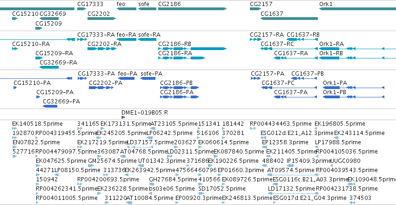Click the CG15210 gene label
This screenshot has width=396, height=205.
25,13
